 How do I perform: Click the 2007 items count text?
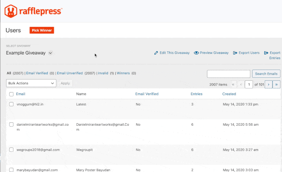218,85
